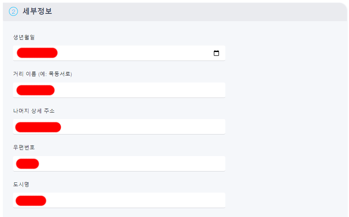Select the redacted city name value

[x=31, y=201]
